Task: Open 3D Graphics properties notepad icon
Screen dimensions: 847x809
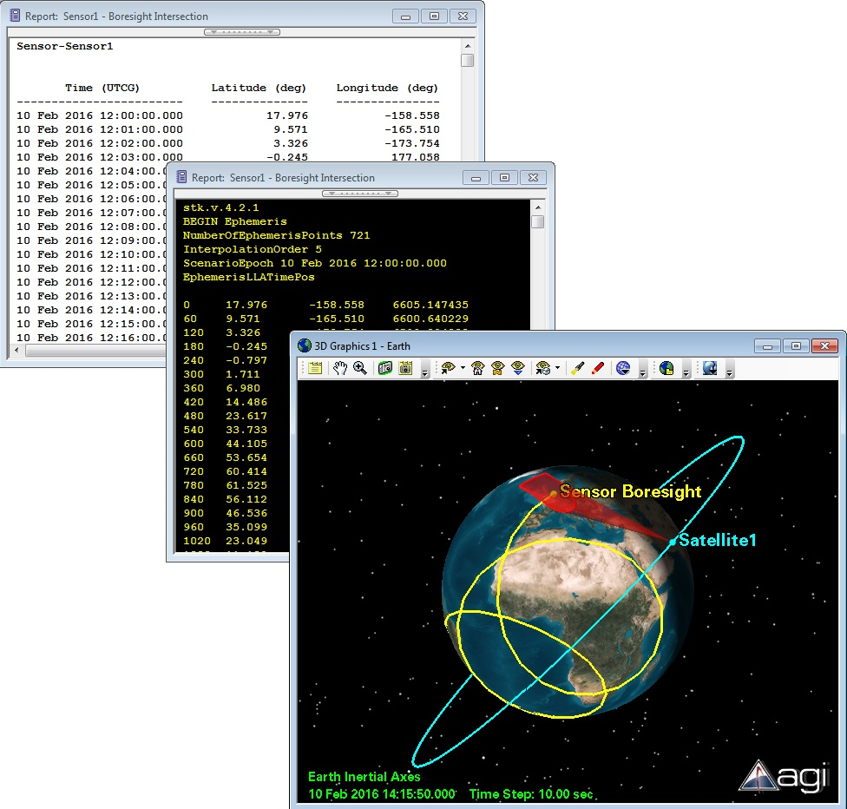Action: [315, 368]
